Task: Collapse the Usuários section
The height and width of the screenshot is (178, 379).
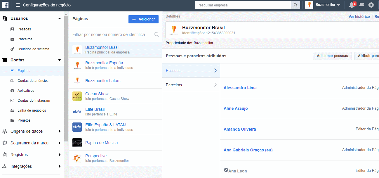Action: pos(60,19)
